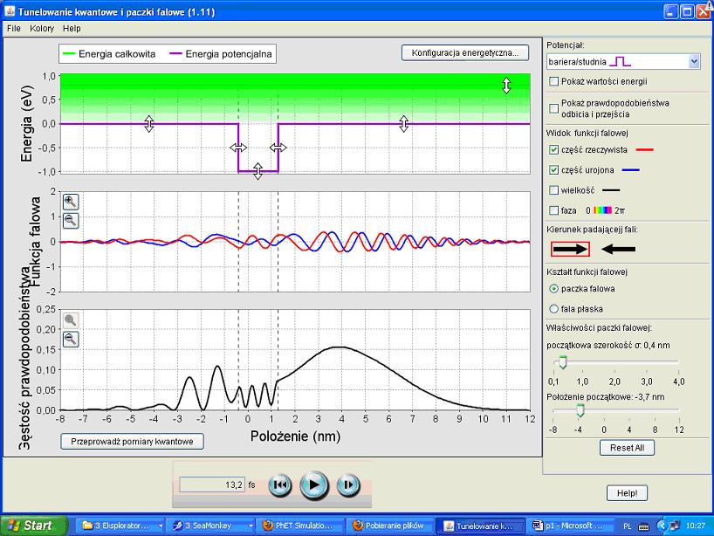Open the Potencjał bariera/studnia dropdown
The width and height of the screenshot is (714, 536).
pos(623,61)
